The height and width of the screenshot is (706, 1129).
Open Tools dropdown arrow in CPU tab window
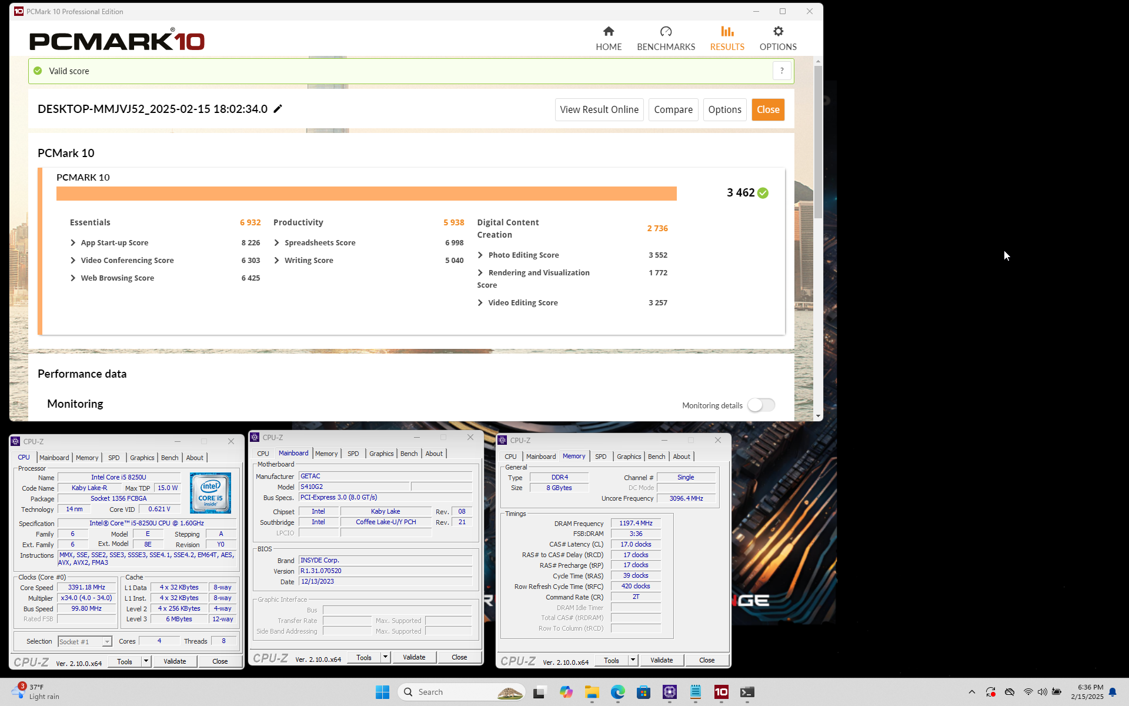click(x=146, y=661)
